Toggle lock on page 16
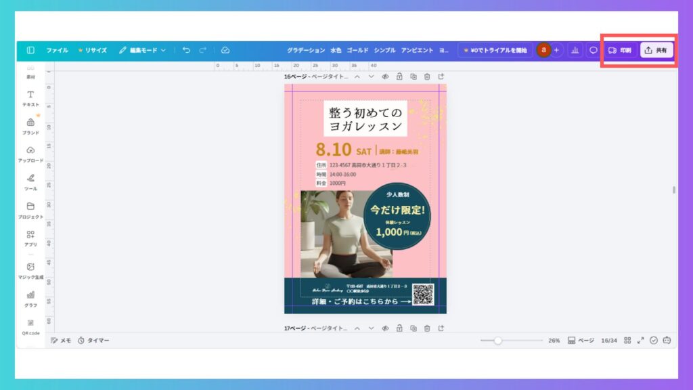 point(399,77)
